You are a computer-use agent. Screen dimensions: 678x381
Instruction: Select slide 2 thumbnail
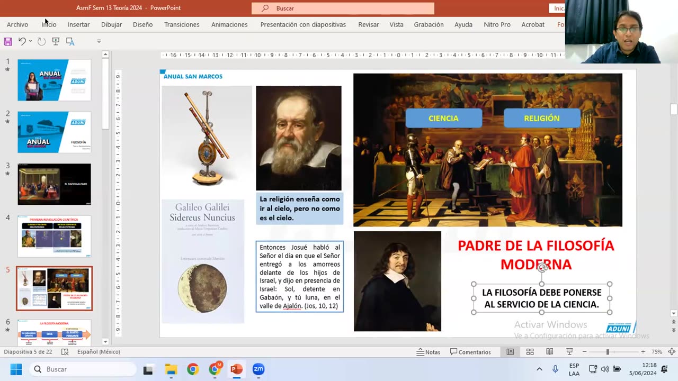pyautogui.click(x=54, y=132)
